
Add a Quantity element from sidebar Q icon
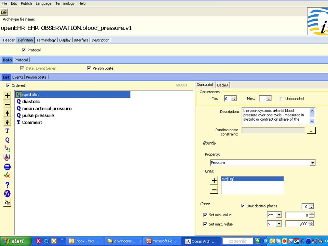coord(7,140)
